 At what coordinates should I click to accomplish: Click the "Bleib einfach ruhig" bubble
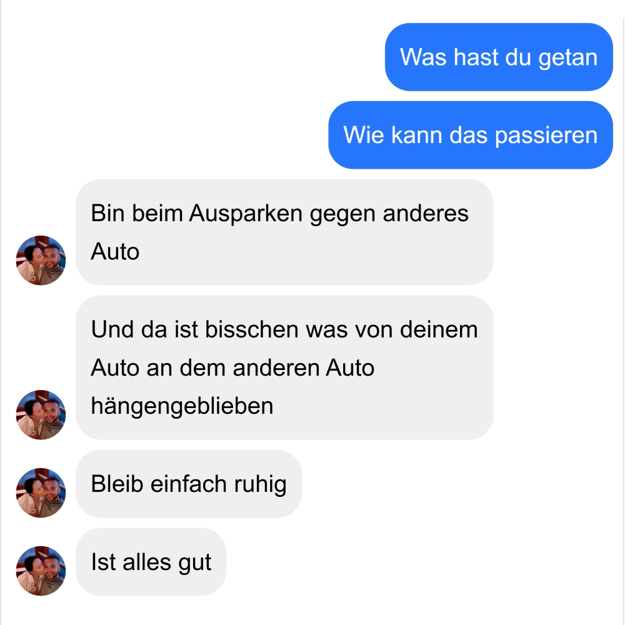click(x=189, y=484)
